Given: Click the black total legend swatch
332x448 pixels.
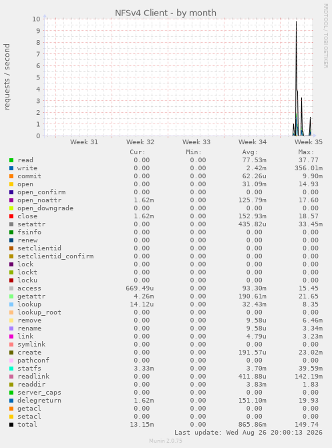Looking at the screenshot, I should point(11,425).
